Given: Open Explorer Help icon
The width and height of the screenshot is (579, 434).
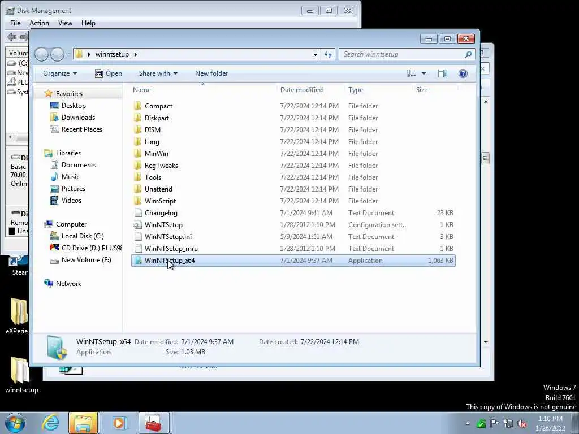Looking at the screenshot, I should tap(463, 73).
